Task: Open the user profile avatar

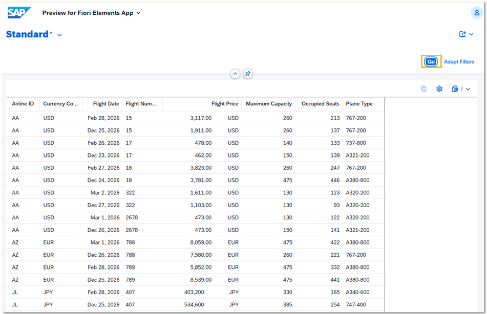Action: pyautogui.click(x=476, y=13)
